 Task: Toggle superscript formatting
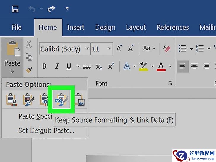click(x=111, y=66)
